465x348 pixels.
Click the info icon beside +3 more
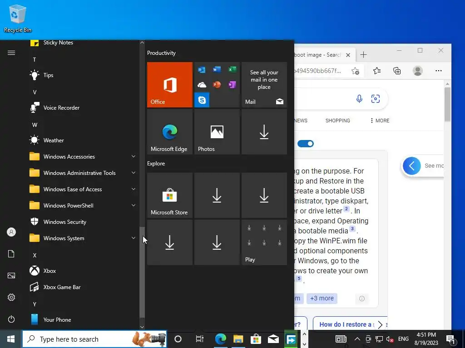(361, 299)
